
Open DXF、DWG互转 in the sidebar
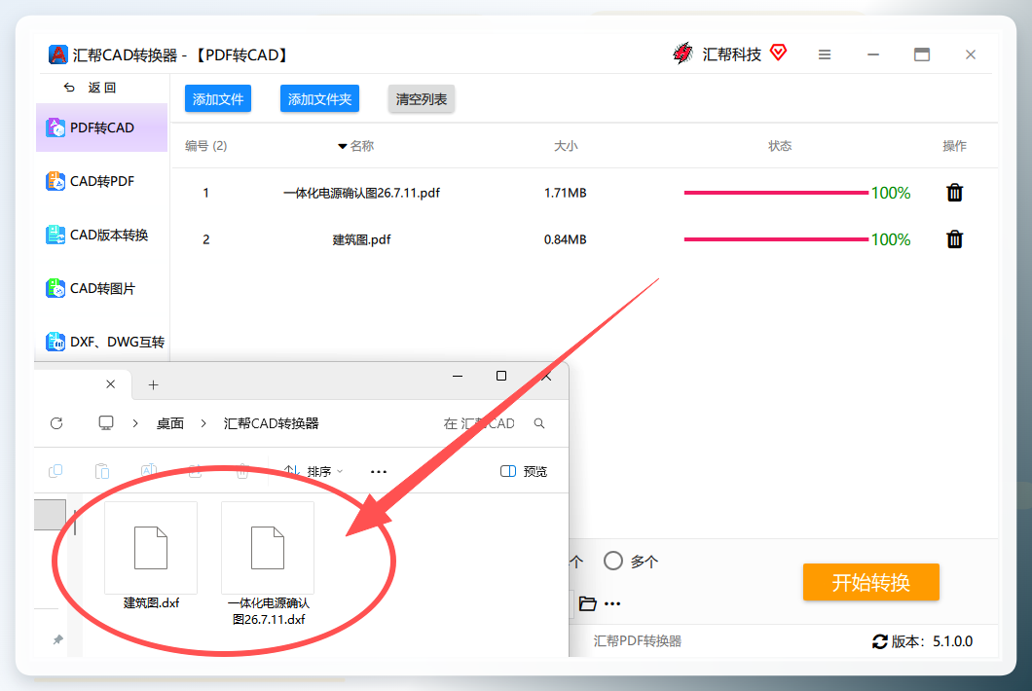pyautogui.click(x=102, y=342)
